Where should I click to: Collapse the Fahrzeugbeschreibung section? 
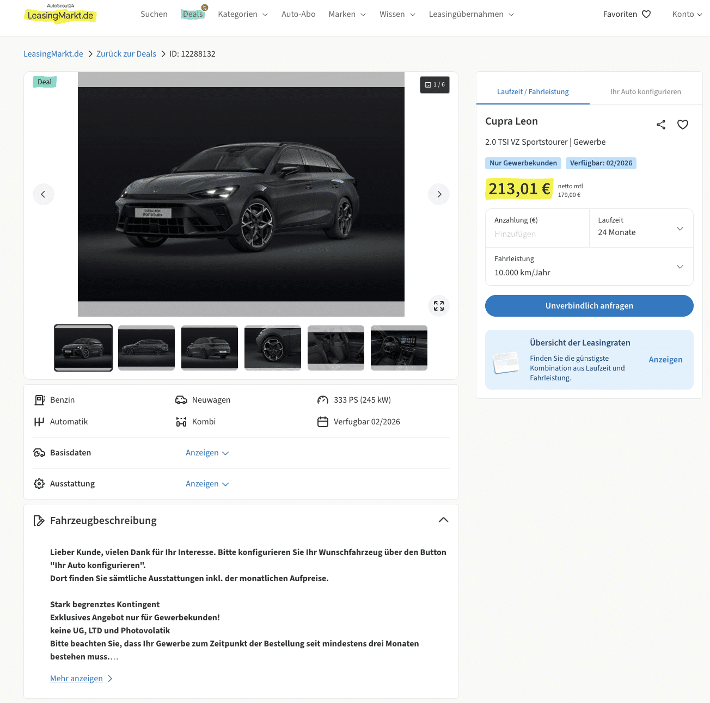coord(443,520)
